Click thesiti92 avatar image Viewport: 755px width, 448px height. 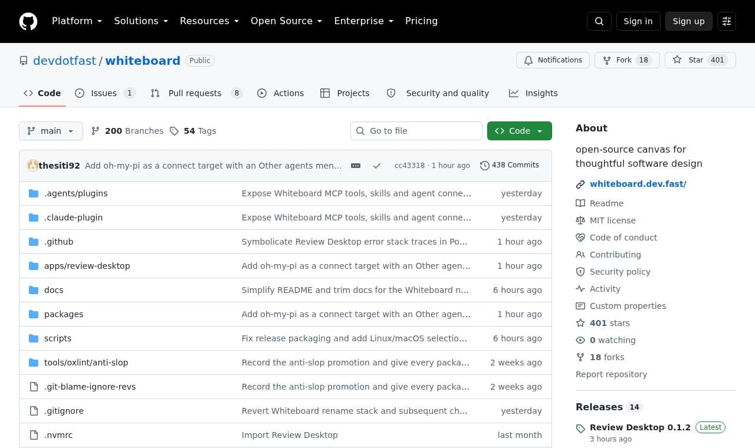[x=32, y=166]
